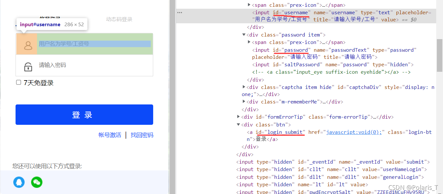Expand the div class="captcha item hide" node

(x=244, y=87)
